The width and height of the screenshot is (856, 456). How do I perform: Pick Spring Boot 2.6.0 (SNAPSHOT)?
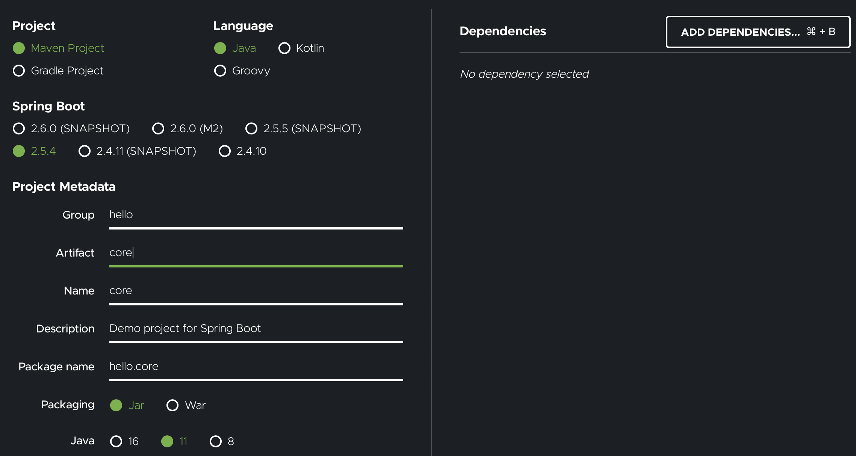point(19,128)
